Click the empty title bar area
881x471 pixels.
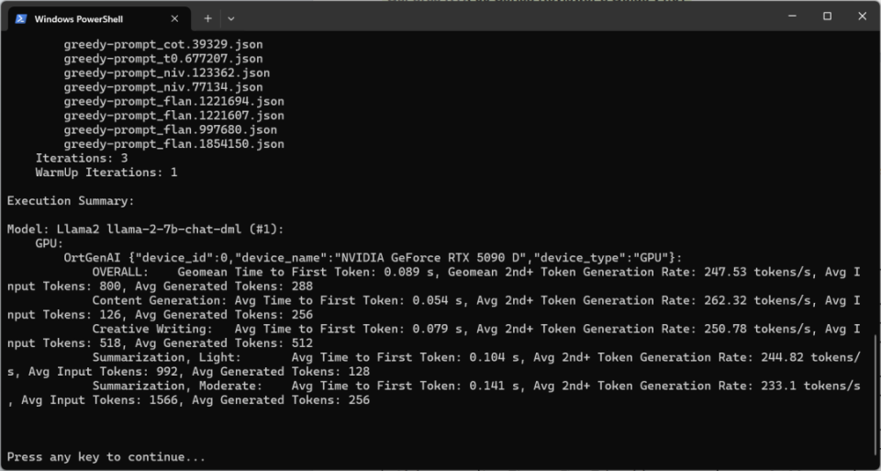[505, 17]
